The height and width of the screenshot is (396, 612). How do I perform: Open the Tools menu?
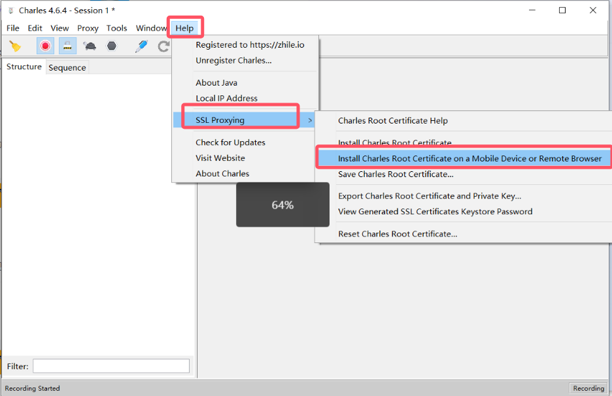116,28
